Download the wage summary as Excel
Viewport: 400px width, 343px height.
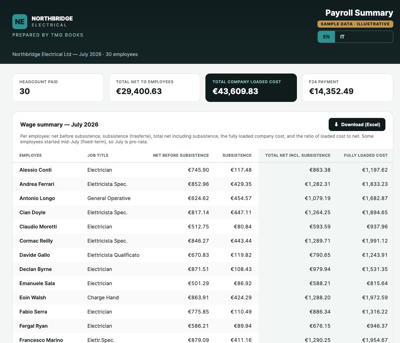[357, 124]
